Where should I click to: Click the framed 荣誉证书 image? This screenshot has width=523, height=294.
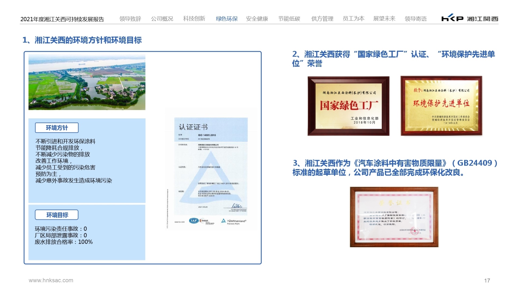394,217
